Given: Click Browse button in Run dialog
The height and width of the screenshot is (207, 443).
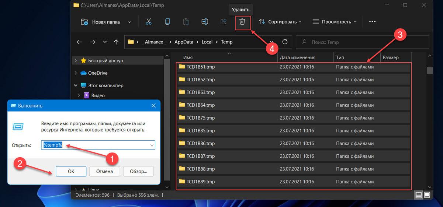Looking at the screenshot, I should pos(138,171).
